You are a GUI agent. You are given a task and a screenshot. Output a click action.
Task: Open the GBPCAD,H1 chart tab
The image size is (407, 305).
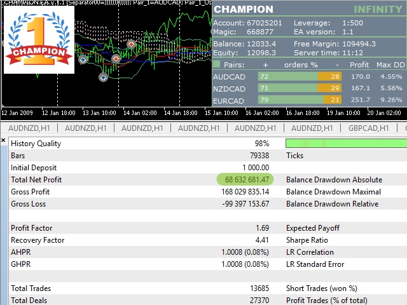[x=369, y=128]
